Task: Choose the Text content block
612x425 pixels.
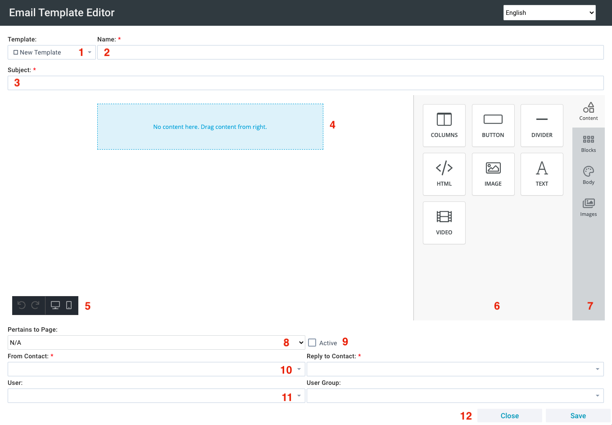Action: (x=542, y=174)
